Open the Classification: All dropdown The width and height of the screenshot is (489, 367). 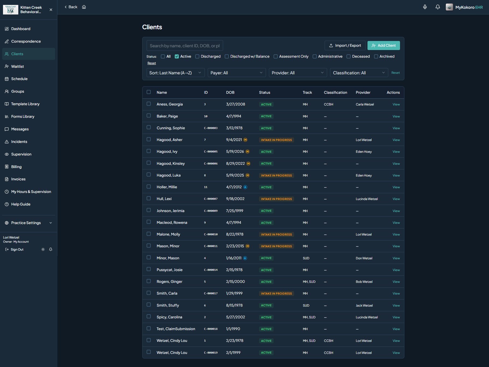pos(359,73)
